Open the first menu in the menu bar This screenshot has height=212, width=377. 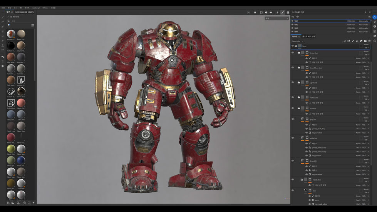coord(3,8)
